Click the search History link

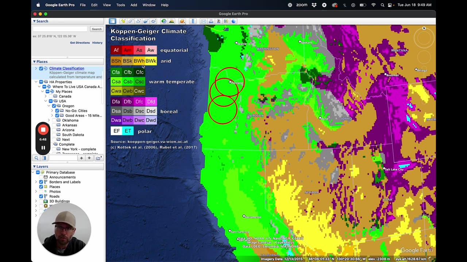coord(97,43)
